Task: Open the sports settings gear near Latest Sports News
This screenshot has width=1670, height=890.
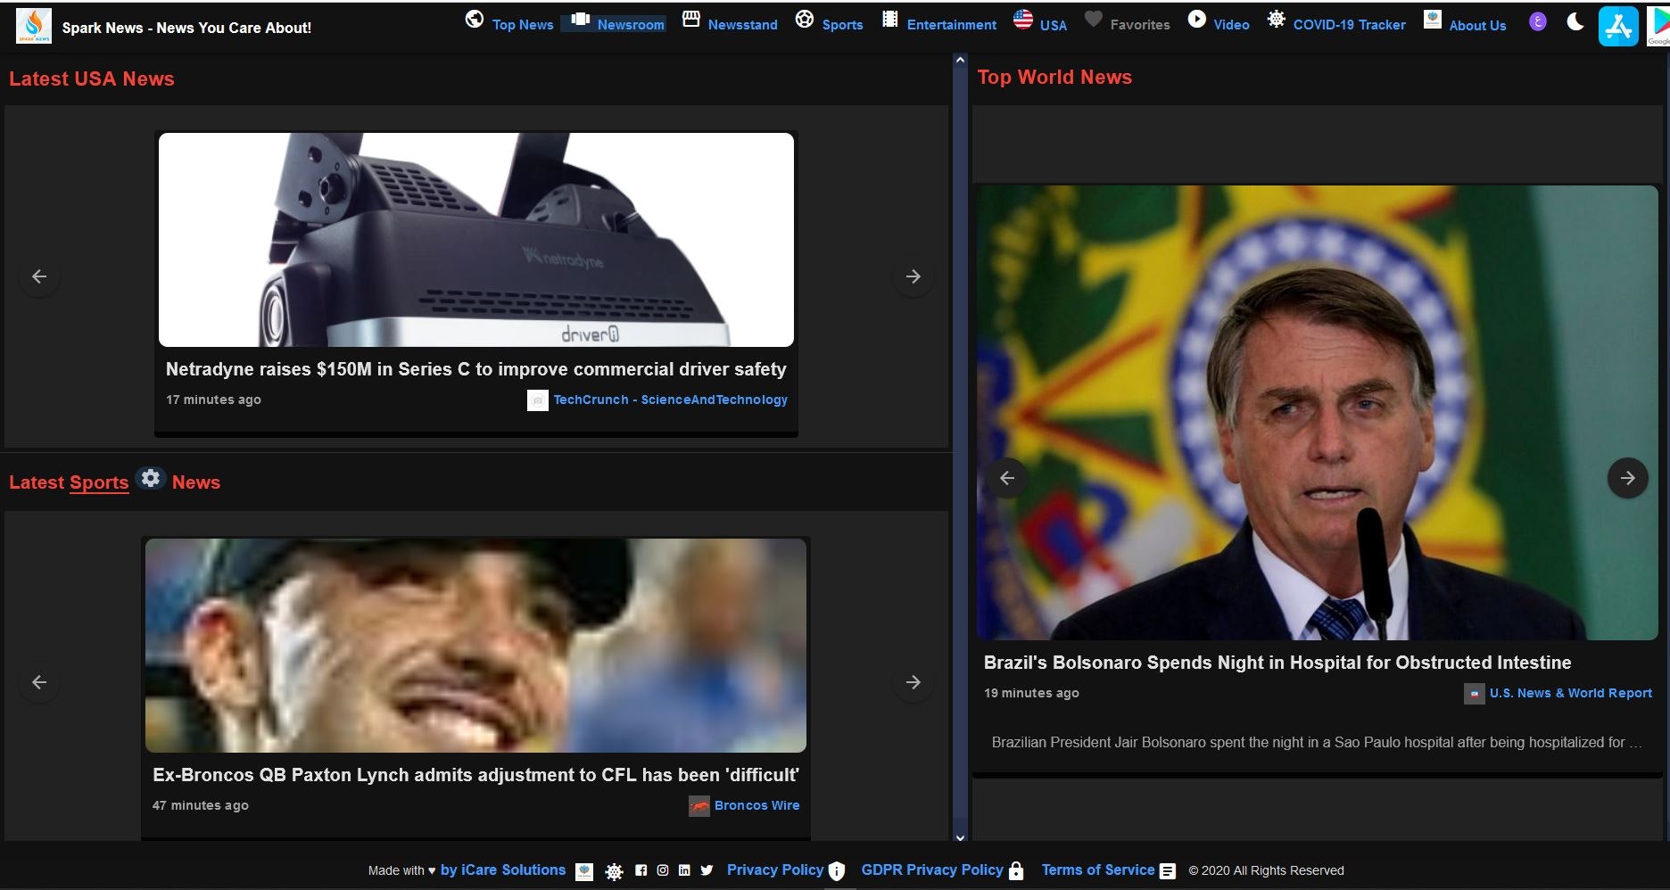Action: (x=150, y=478)
